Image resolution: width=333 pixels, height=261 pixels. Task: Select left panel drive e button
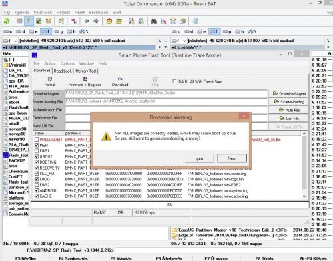33,31
